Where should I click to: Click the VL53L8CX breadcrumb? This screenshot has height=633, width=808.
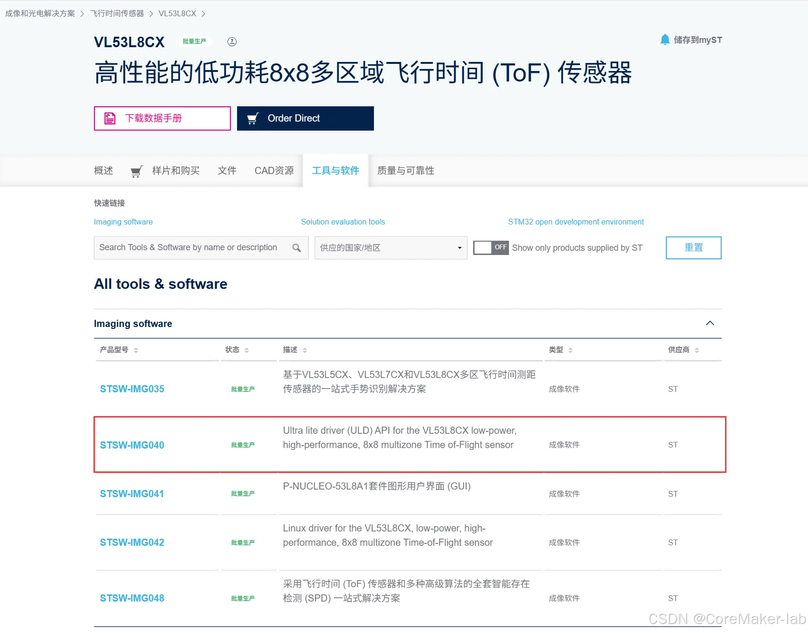click(177, 13)
